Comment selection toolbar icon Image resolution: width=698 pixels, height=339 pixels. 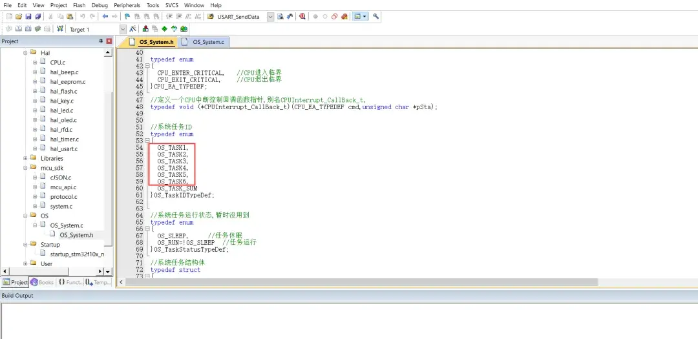[x=188, y=16]
